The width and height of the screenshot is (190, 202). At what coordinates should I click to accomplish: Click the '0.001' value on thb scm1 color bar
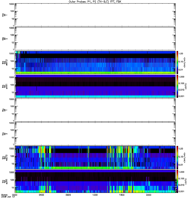181,96
